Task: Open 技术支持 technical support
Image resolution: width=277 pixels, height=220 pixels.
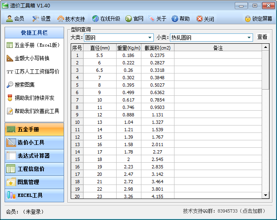Action: coord(71,19)
